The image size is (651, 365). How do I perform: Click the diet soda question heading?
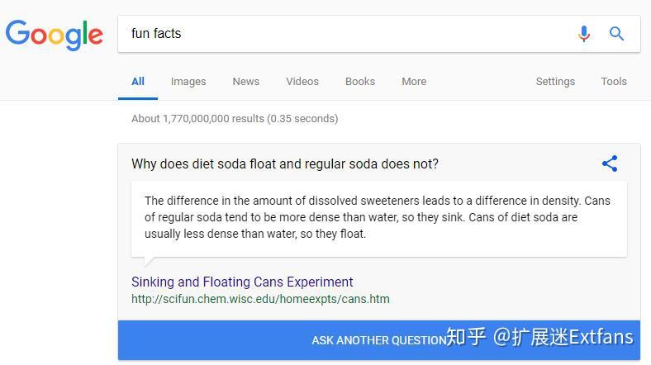(285, 164)
